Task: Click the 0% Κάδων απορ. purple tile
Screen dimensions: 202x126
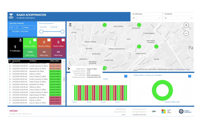Action: (58, 53)
